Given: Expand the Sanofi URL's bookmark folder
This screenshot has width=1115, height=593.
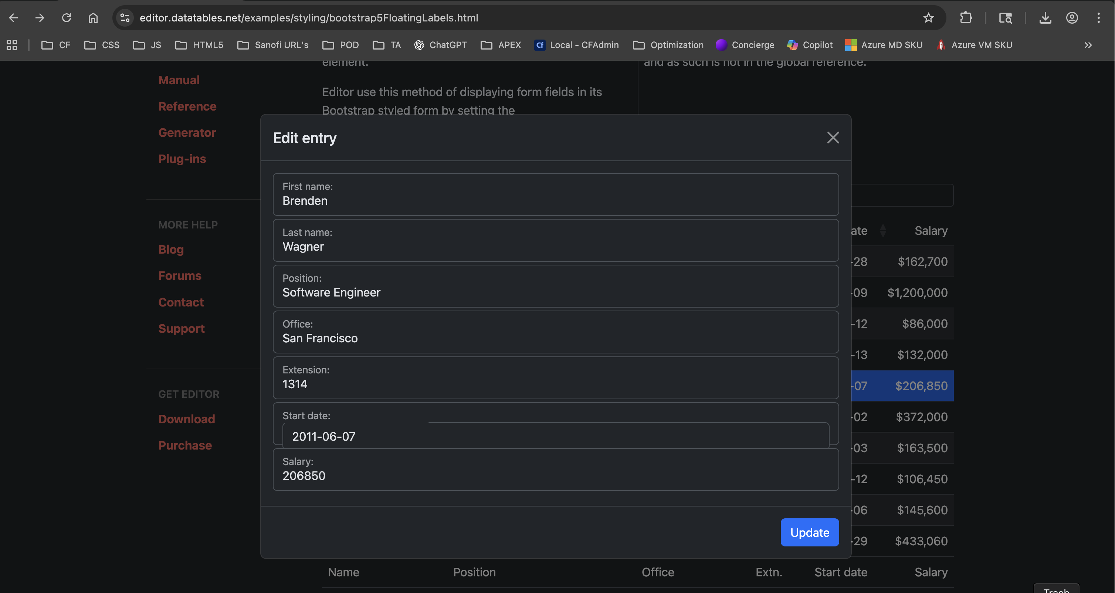Looking at the screenshot, I should [273, 45].
